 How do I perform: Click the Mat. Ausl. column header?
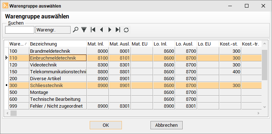pos(120,44)
